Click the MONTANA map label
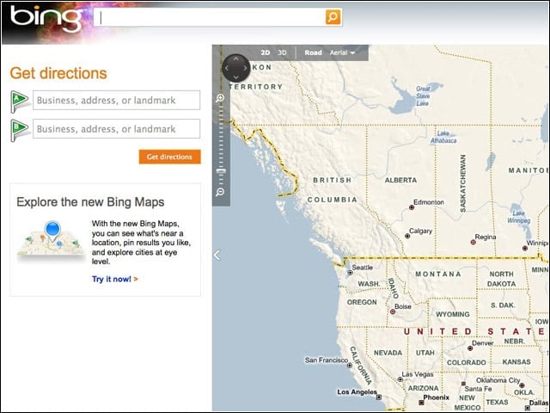 tap(438, 274)
